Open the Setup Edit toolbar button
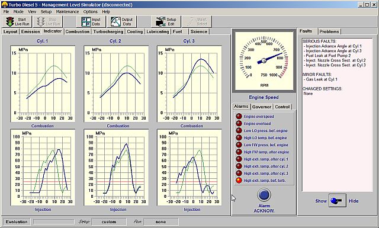Image resolution: width=379 pixels, height=228 pixels. click(166, 22)
